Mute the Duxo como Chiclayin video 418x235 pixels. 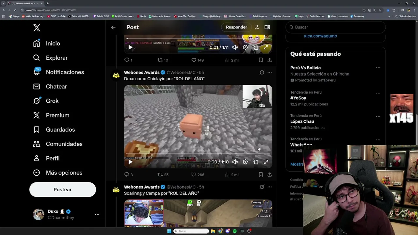[x=235, y=162]
